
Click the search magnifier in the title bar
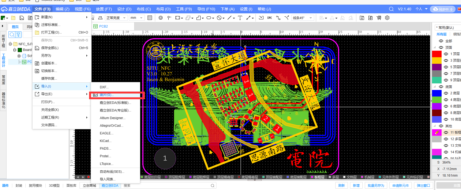coord(391,9)
